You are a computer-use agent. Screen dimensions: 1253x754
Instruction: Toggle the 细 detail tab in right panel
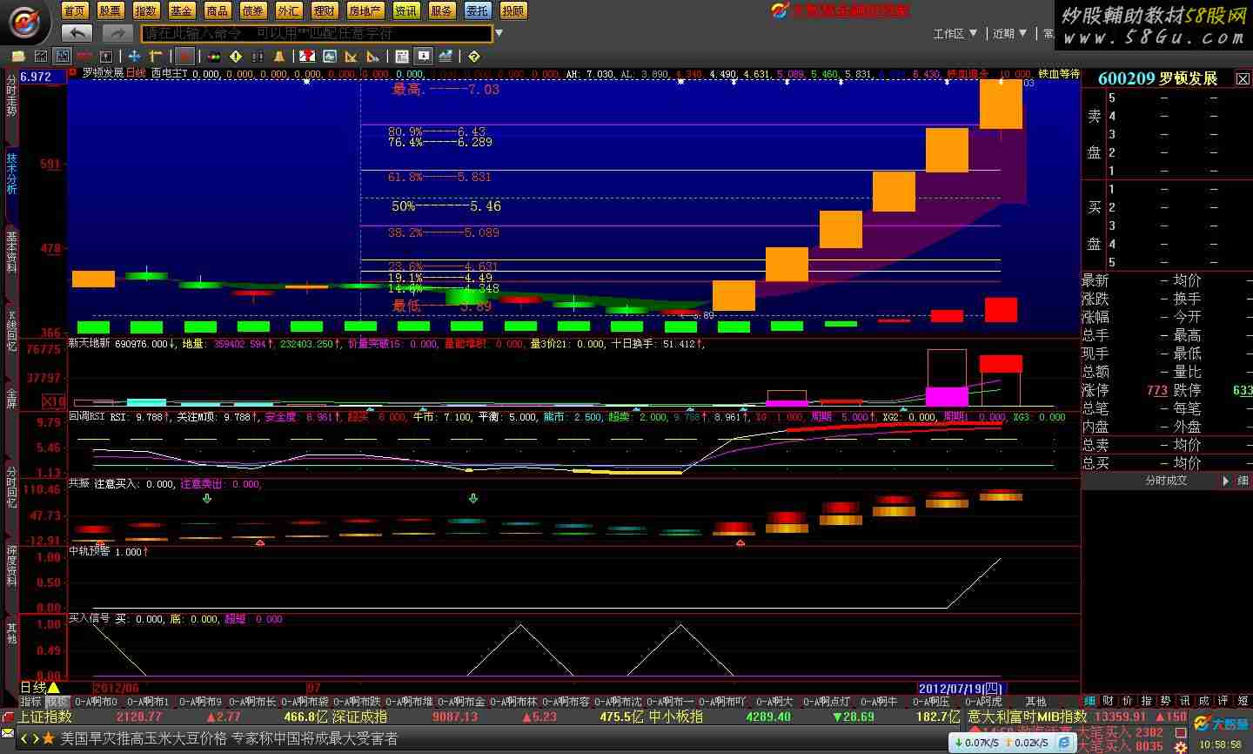pyautogui.click(x=1090, y=700)
